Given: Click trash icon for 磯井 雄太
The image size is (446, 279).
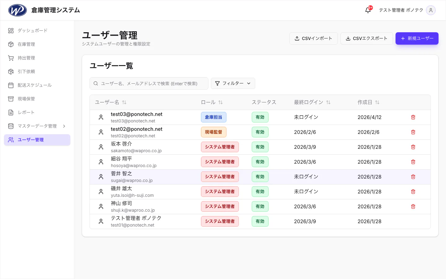Looking at the screenshot, I should (x=413, y=192).
